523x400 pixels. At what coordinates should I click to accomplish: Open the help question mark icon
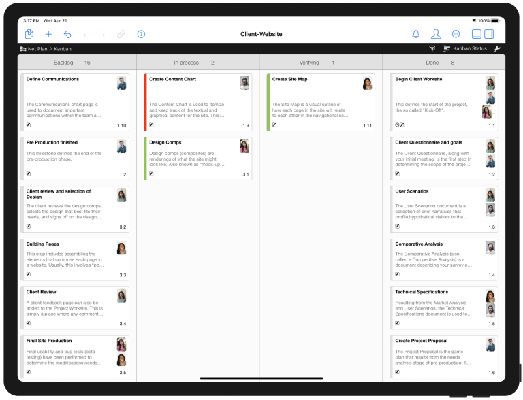point(141,34)
